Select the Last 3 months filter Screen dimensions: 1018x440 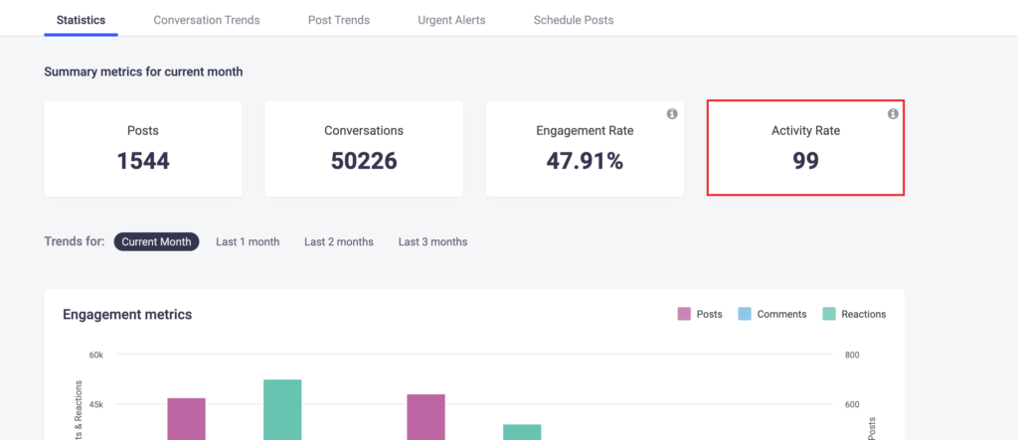tap(433, 242)
